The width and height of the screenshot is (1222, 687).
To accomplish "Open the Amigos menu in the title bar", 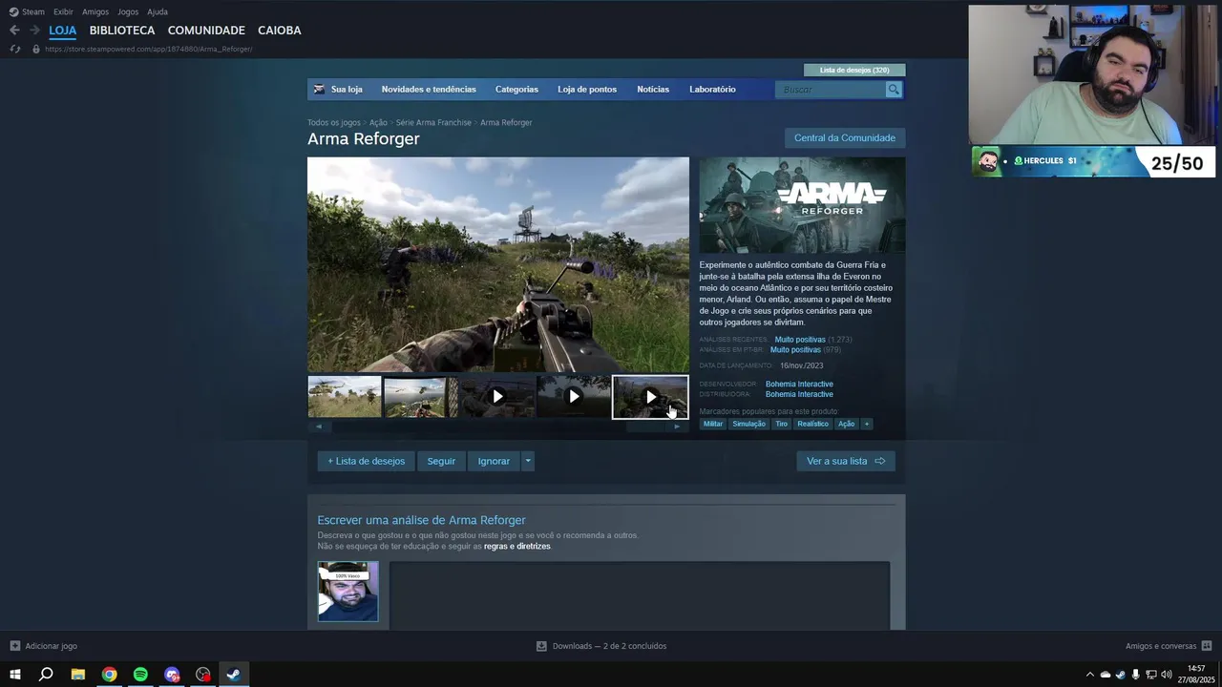I will tap(95, 11).
